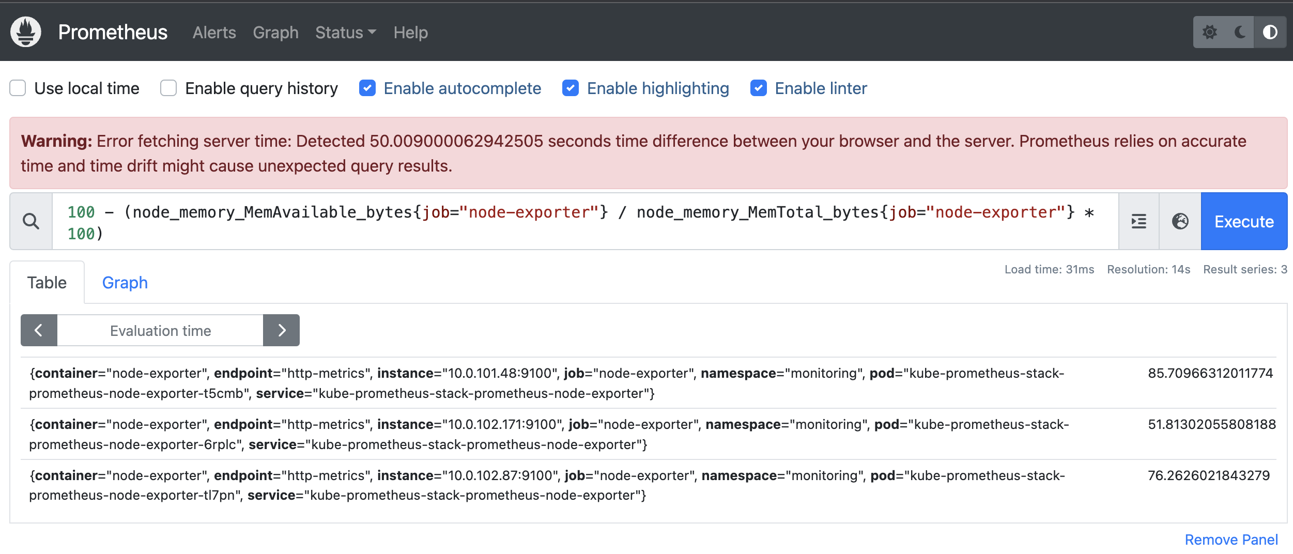Disable the linter checkbox
Viewport: 1293px width, 554px height.
pos(759,88)
